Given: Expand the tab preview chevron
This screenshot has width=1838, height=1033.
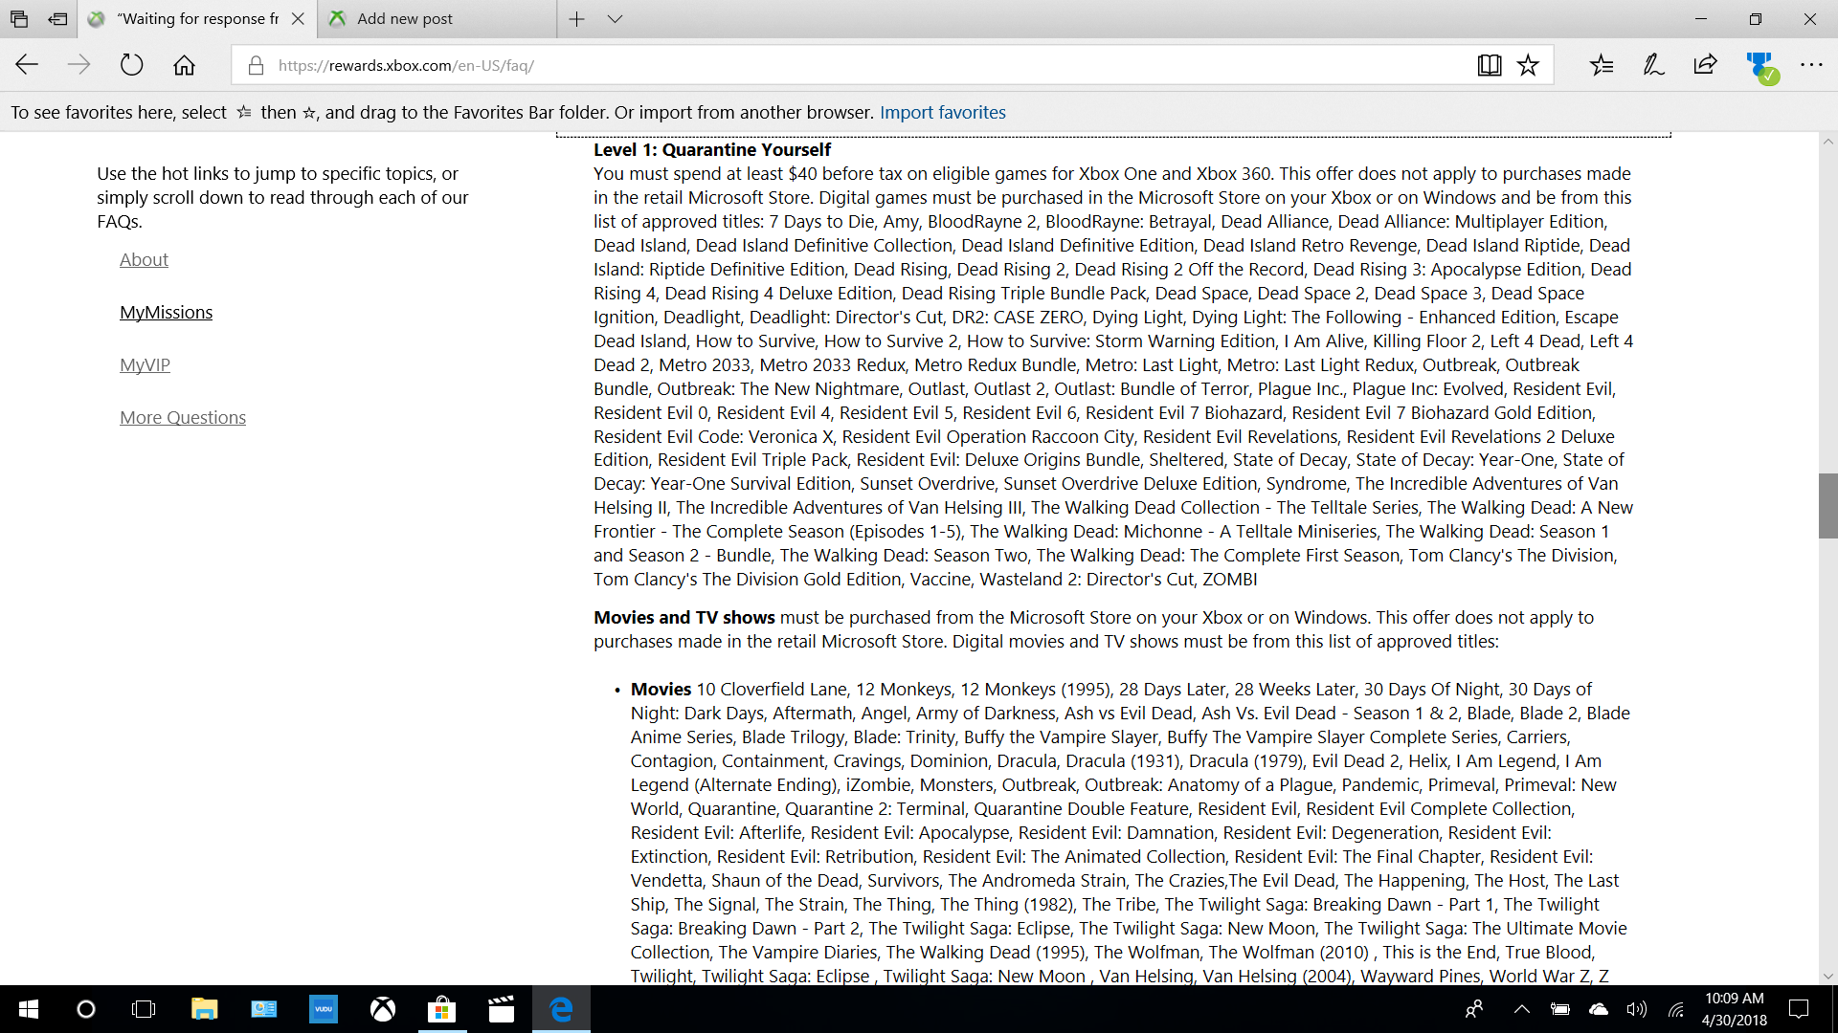Looking at the screenshot, I should pyautogui.click(x=615, y=19).
